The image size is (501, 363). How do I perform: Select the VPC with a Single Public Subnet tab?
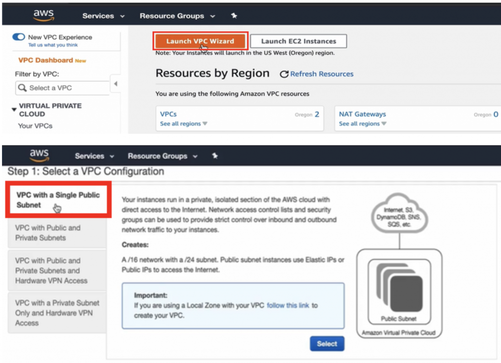tap(58, 200)
